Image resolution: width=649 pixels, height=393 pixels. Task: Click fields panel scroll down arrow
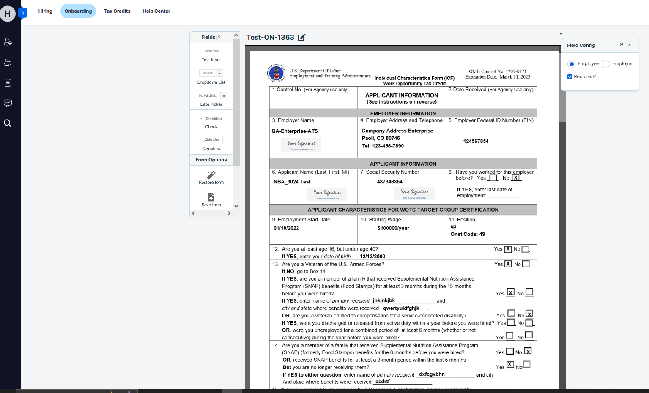tap(236, 206)
